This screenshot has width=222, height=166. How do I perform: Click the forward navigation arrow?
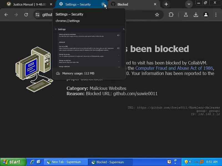coord(16,15)
